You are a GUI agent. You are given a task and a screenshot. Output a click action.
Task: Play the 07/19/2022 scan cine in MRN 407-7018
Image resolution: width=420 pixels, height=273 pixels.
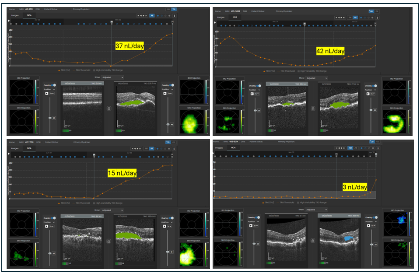(164, 226)
